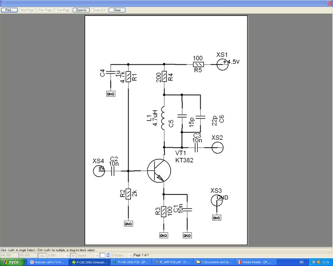This screenshot has height=266, width=333.
Task: Click the R2 resistor symbol
Action: point(128,194)
